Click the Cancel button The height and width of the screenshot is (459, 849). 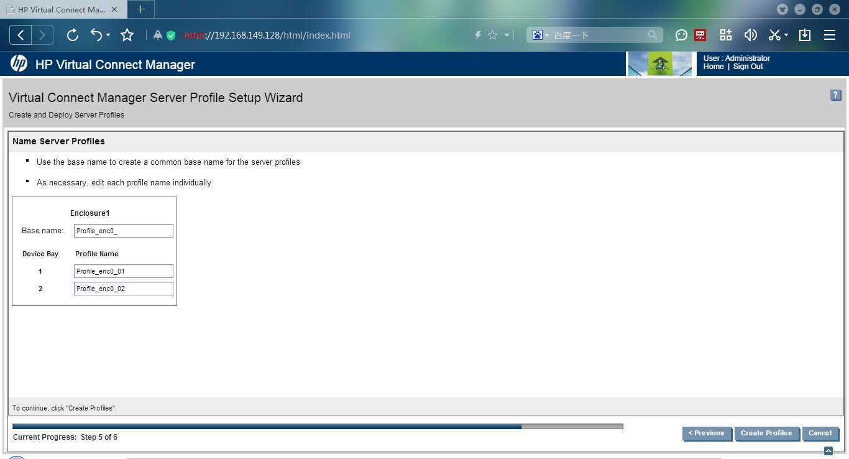(820, 433)
